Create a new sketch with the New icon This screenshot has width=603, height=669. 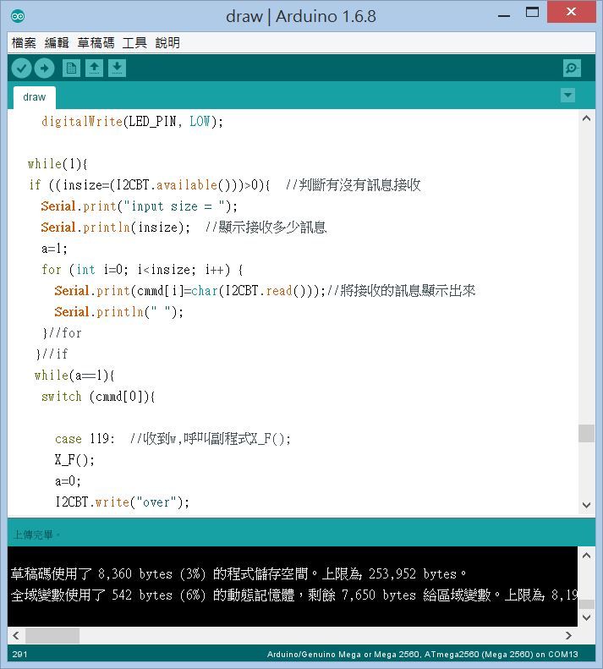[x=71, y=69]
